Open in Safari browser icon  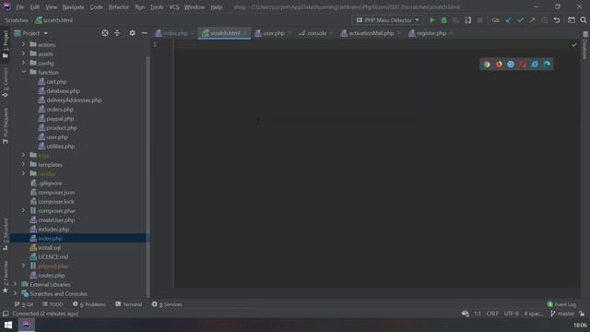pyautogui.click(x=511, y=65)
